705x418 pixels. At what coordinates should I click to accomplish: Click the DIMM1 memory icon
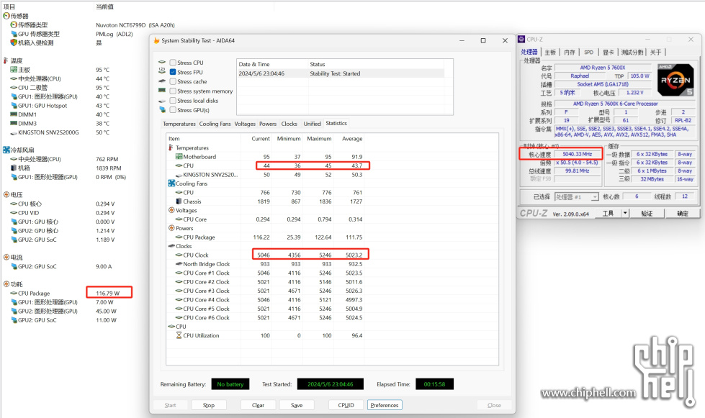point(14,114)
